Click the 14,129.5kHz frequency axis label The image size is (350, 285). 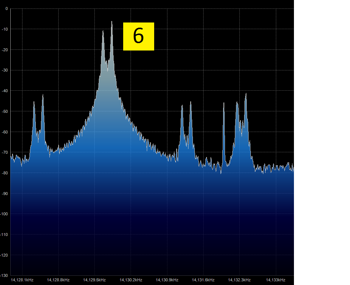(x=94, y=280)
